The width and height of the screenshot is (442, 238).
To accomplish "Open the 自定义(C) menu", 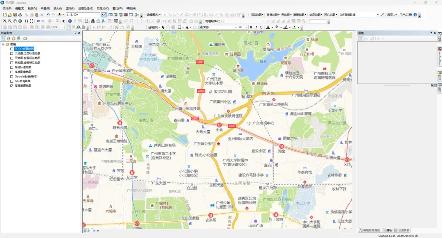I will coord(103,9).
